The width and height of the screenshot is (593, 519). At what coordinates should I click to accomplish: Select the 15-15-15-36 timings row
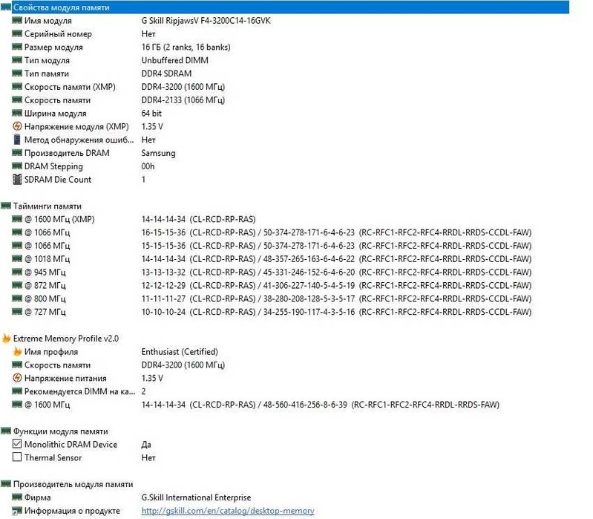point(336,246)
